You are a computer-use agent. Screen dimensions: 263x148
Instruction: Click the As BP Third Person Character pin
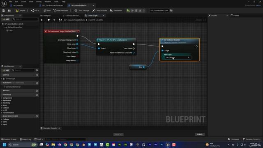pos(134,53)
